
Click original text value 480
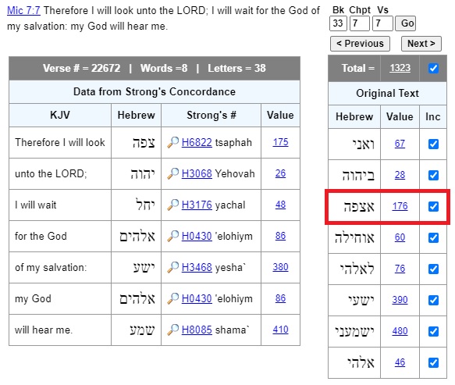400,331
